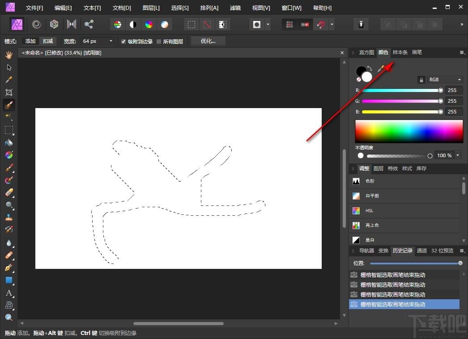Select the Hand view tool
468x339 pixels.
pyautogui.click(x=9, y=55)
